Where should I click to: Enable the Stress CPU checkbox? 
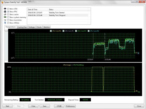(8, 9)
